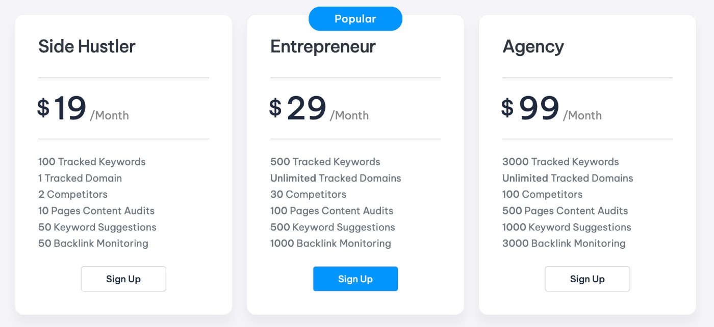Click Sign Up on the Agency plan
This screenshot has height=327, width=714.
(587, 279)
